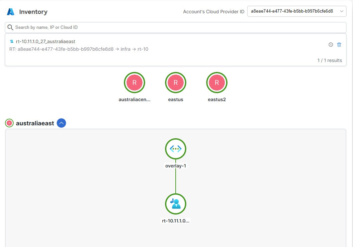Screen dimensions: 353x247
Task: Click the search by name input field
Action: [133, 27]
